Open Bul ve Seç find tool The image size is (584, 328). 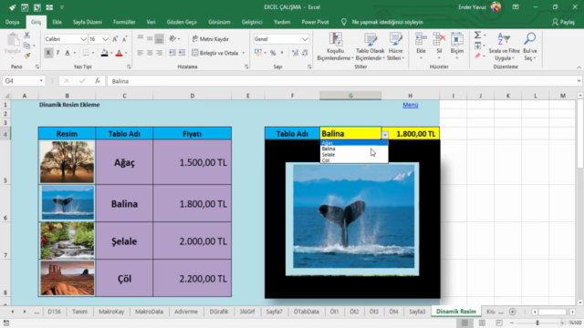[x=529, y=46]
